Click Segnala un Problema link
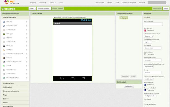This screenshot has height=107, width=170. point(129,2)
